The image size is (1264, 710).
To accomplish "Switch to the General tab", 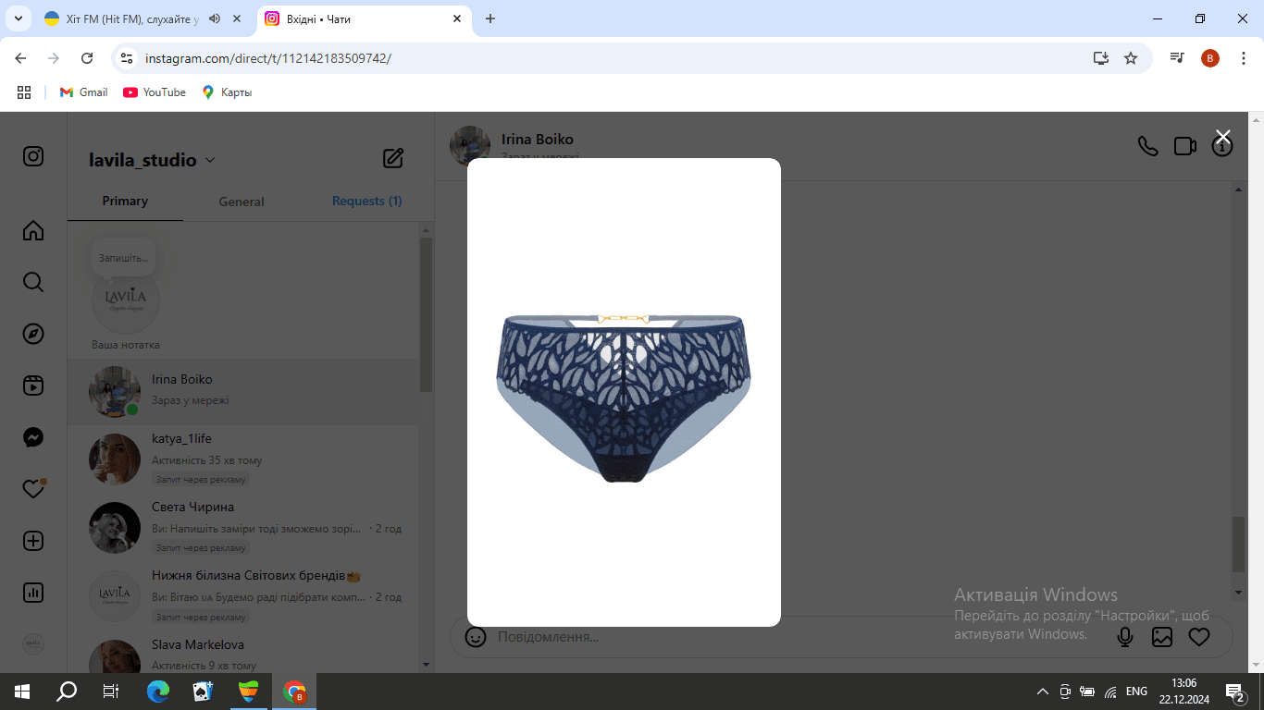I will pyautogui.click(x=242, y=202).
